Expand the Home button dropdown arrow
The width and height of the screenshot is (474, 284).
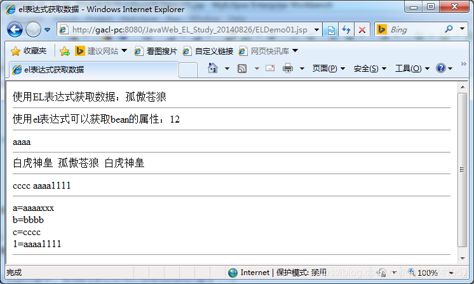pyautogui.click(x=227, y=69)
